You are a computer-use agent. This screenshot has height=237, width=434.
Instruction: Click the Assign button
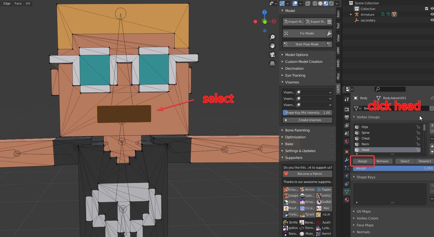(362, 161)
